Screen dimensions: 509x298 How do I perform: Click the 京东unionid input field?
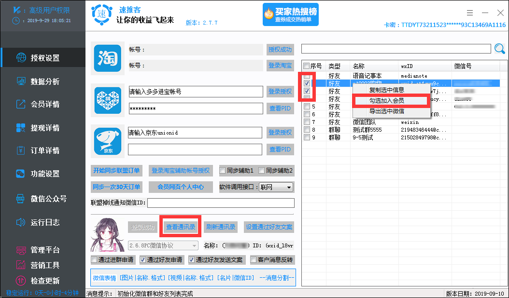(195, 133)
